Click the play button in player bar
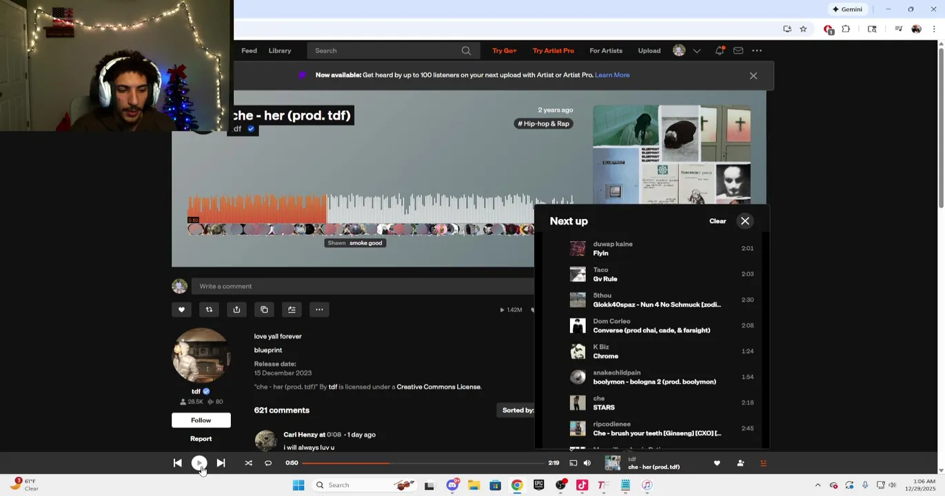Image resolution: width=945 pixels, height=496 pixels. pyautogui.click(x=199, y=463)
